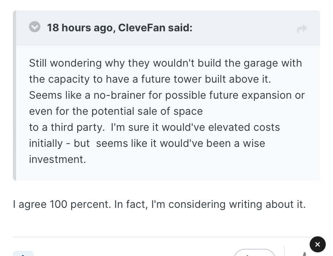Go to CleveFan's original post arrow
The height and width of the screenshot is (256, 333).
coord(302,29)
